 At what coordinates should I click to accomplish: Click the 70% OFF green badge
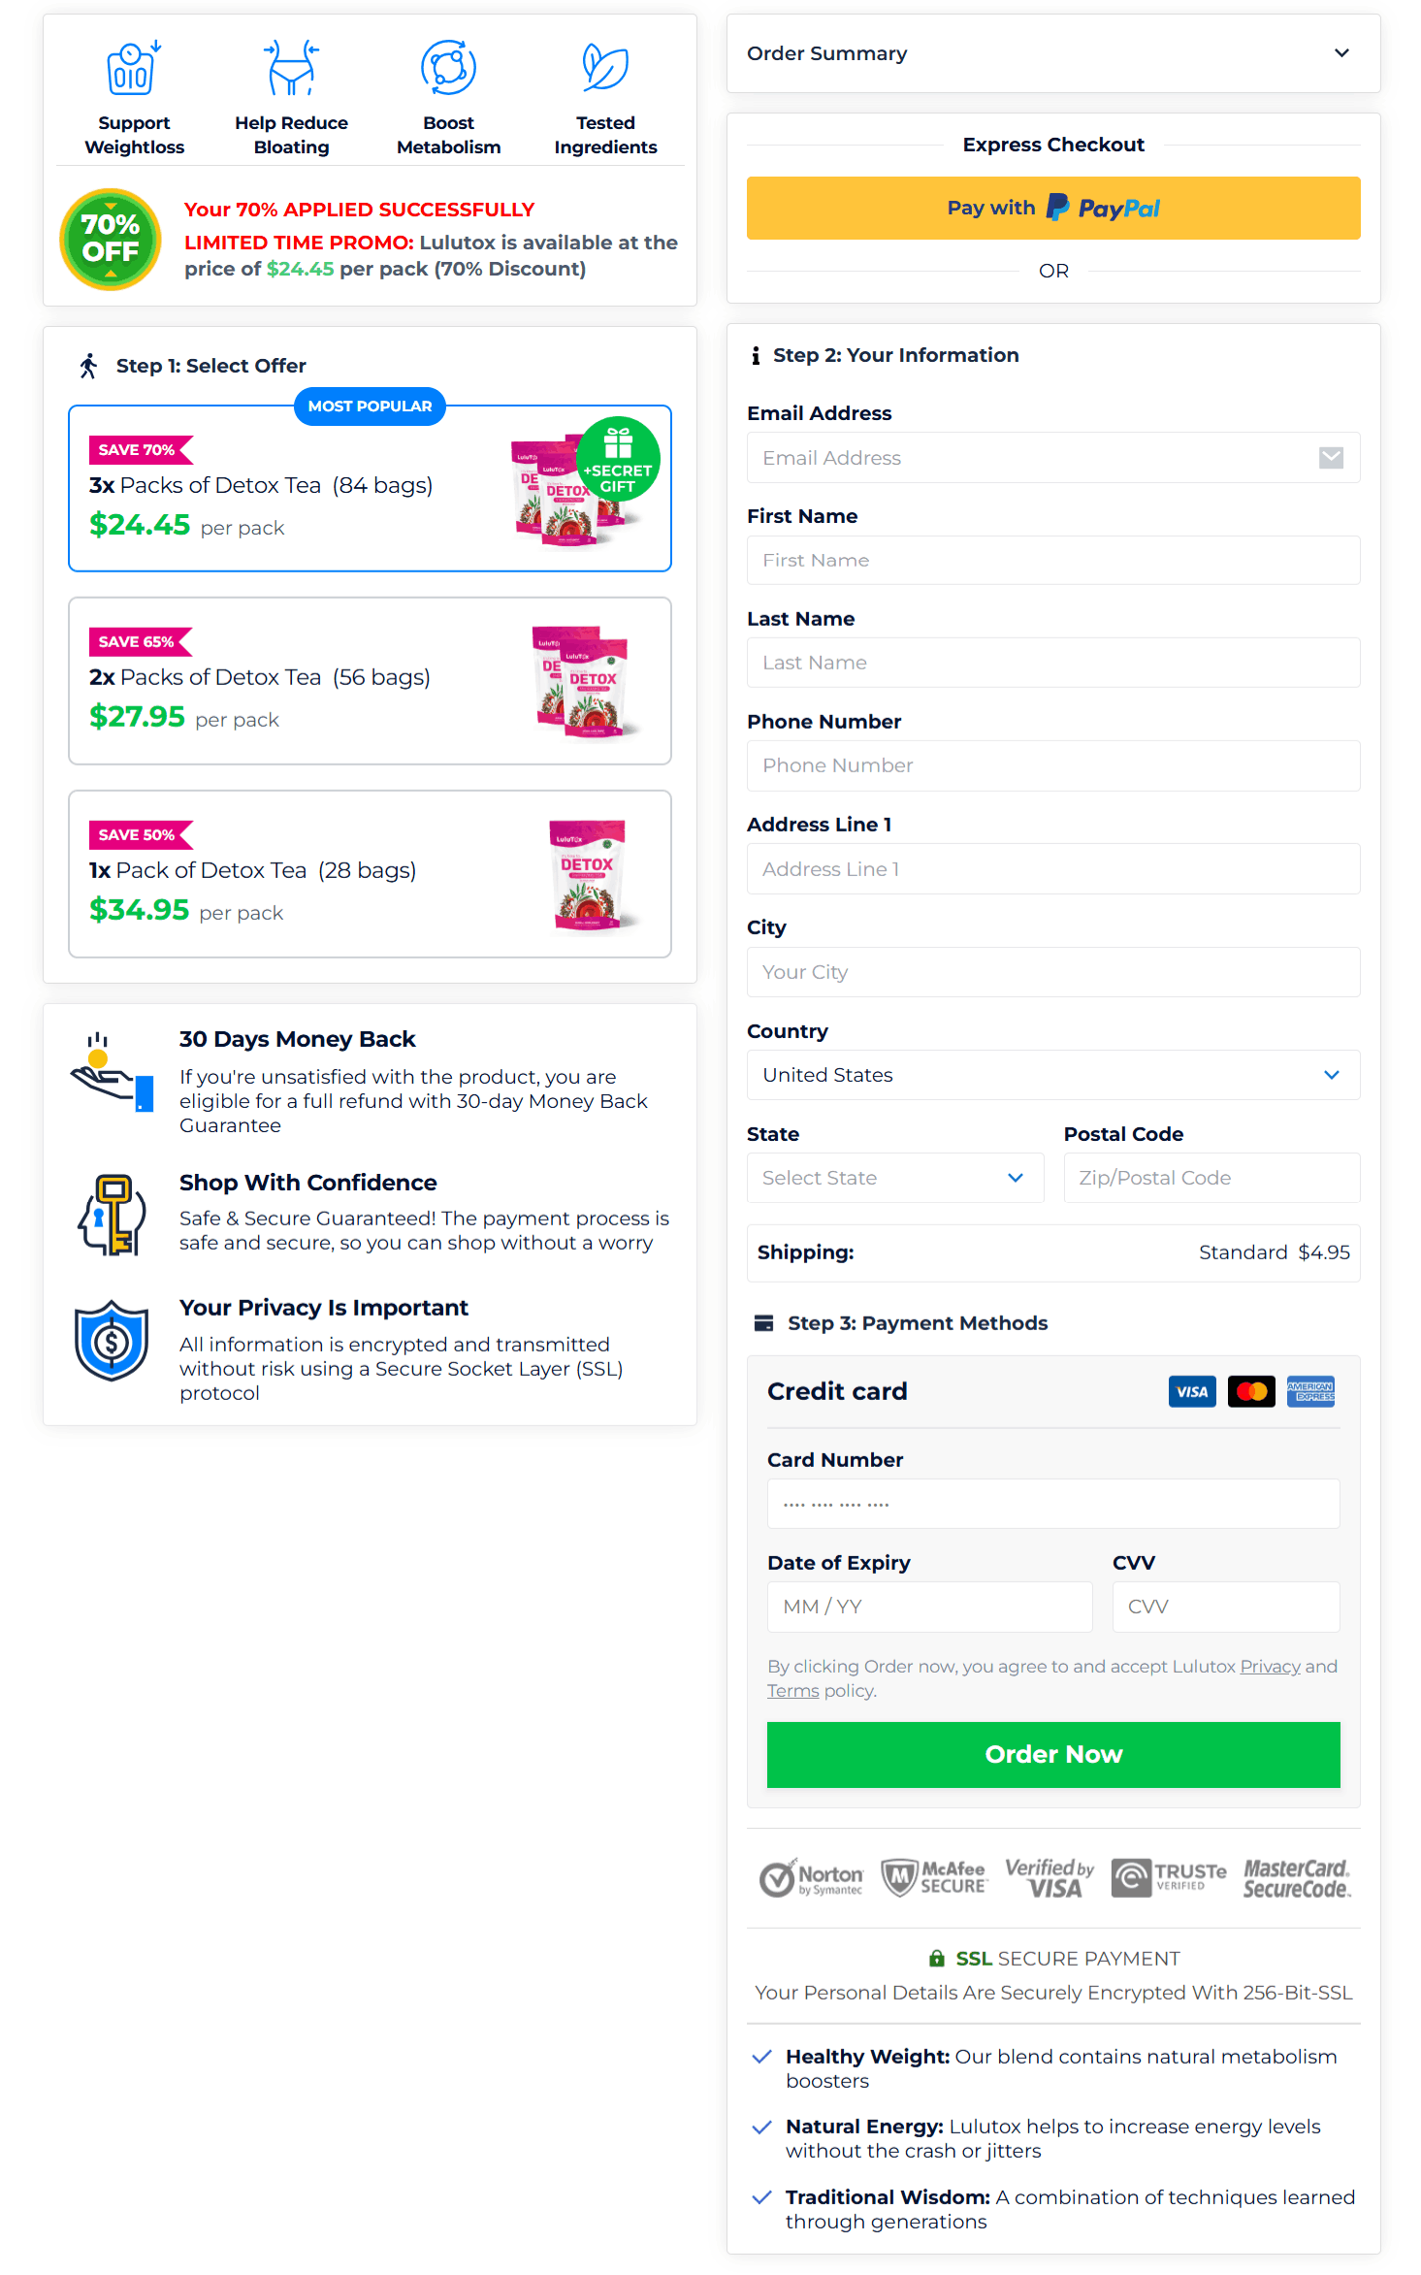(x=111, y=240)
